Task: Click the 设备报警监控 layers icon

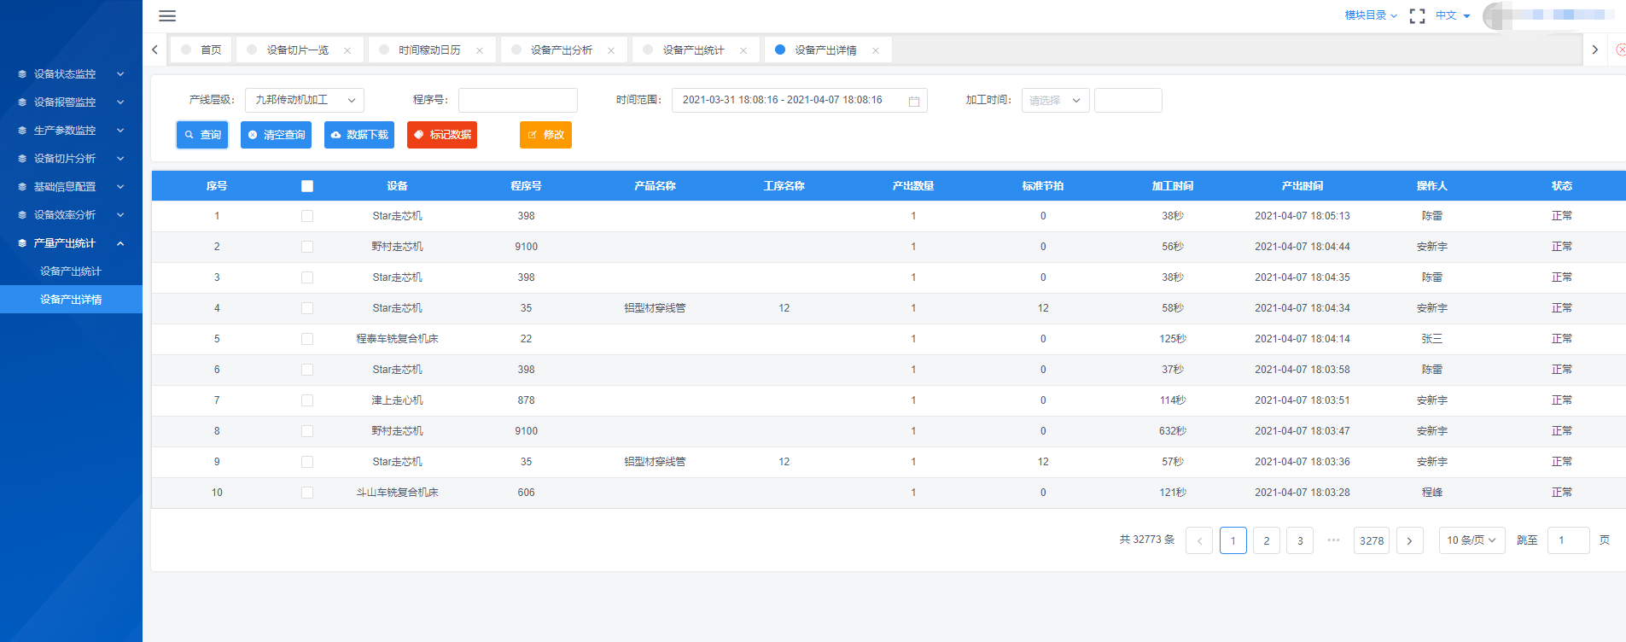Action: (22, 102)
